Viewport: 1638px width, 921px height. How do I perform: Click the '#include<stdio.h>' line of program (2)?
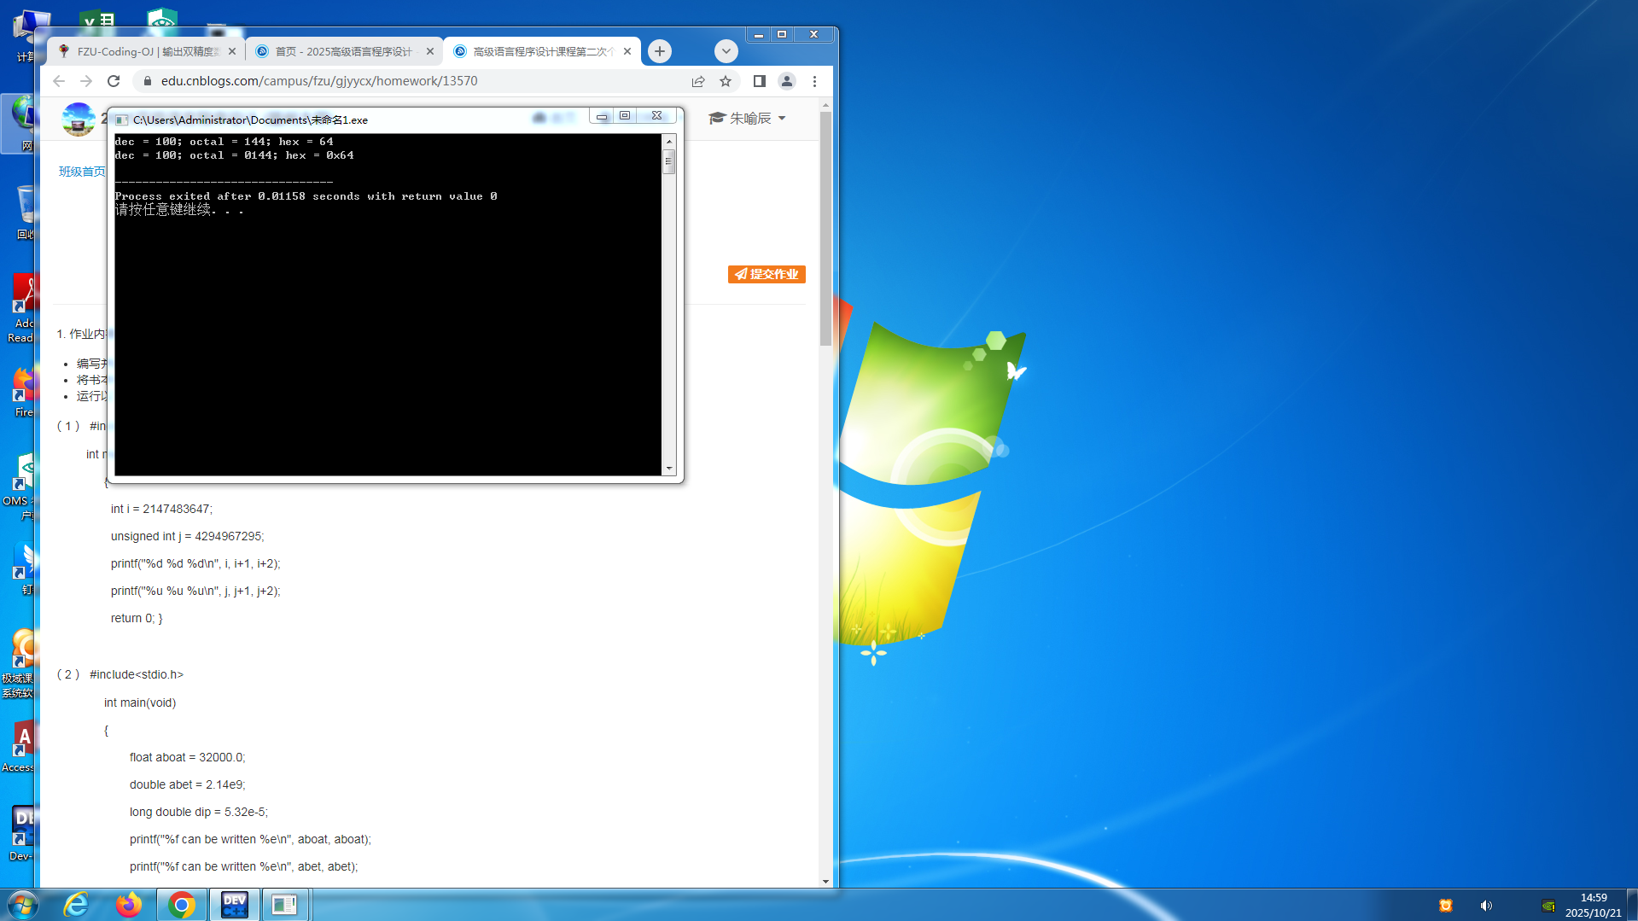pyautogui.click(x=137, y=674)
